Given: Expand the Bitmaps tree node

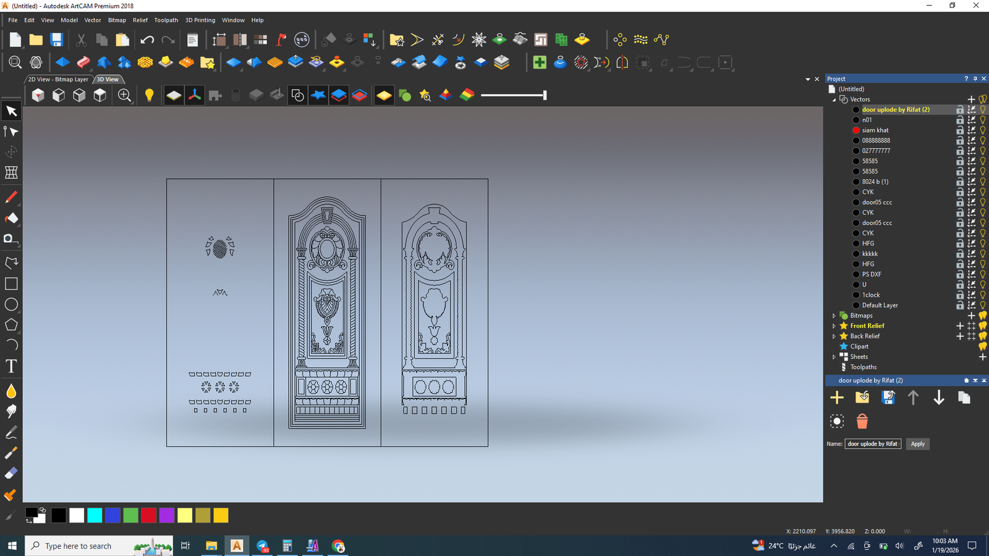Looking at the screenshot, I should [x=834, y=316].
